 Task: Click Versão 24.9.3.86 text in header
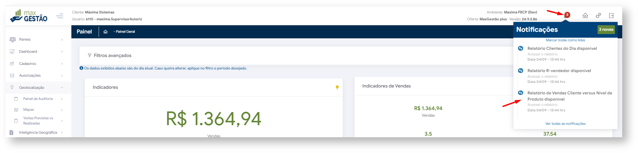tap(523, 19)
